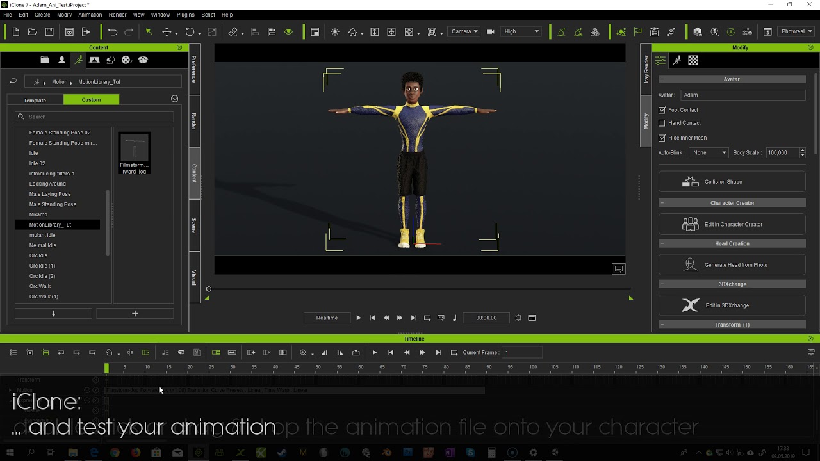This screenshot has height=461, width=820.
Task: Save project with the floppy disk icon
Action: [x=49, y=31]
